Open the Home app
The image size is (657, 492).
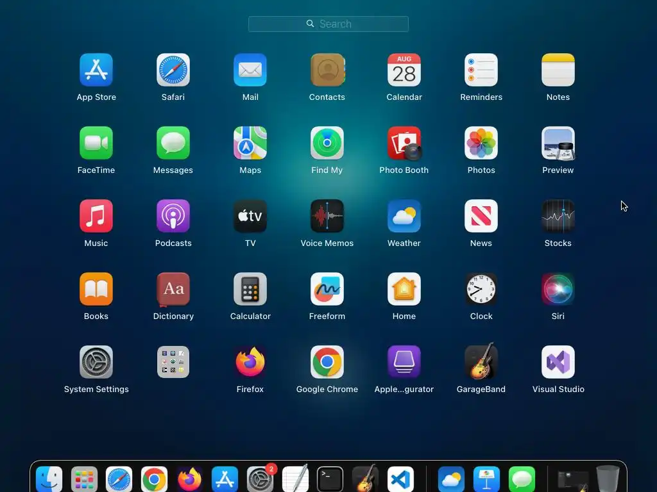pos(404,289)
